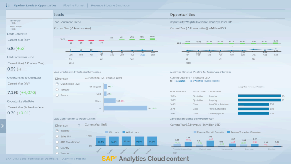Click the Hot lead breakdown bar
Image resolution: width=291 pixels, height=164 pixels.
coord(125,108)
